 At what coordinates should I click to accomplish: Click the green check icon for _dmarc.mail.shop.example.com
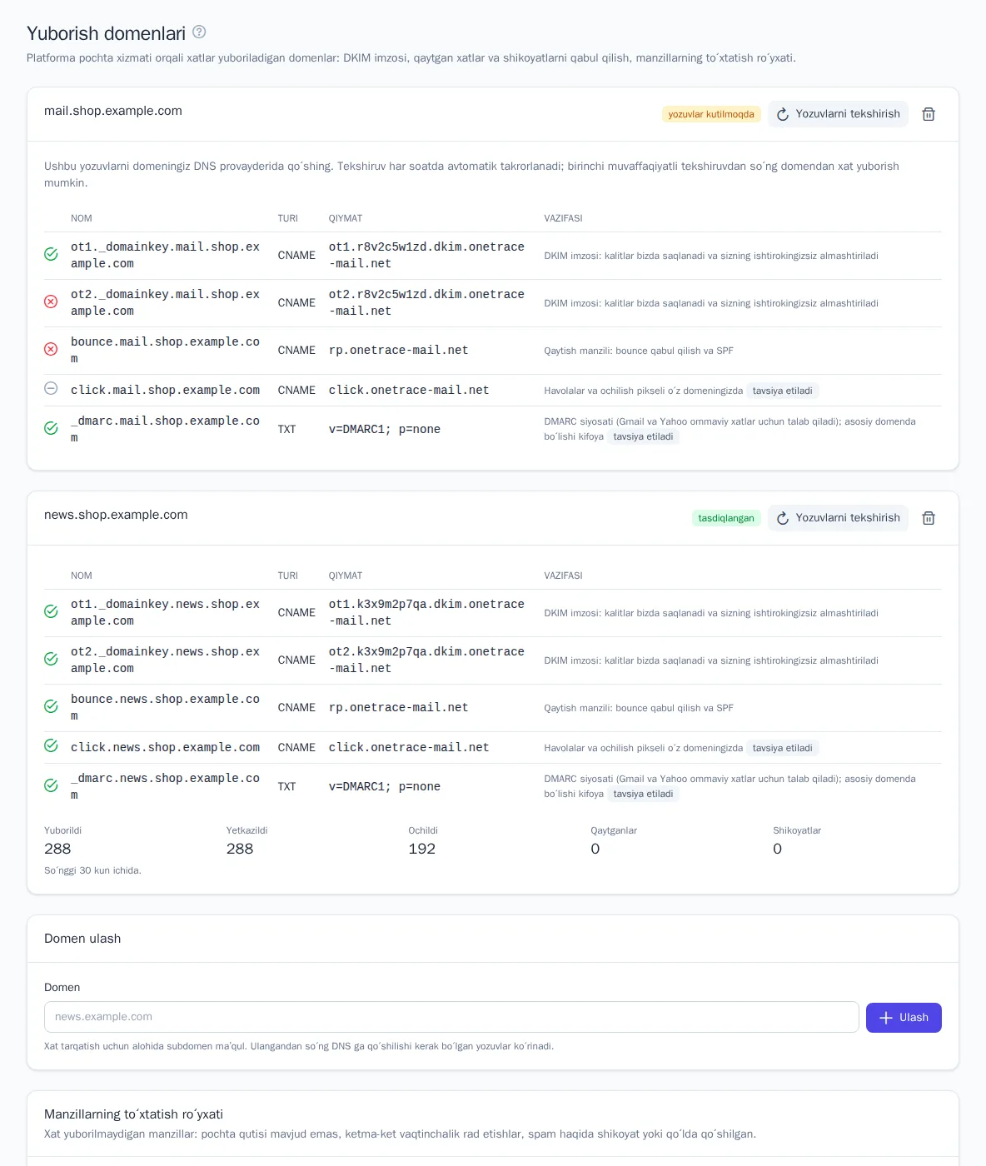tap(51, 428)
